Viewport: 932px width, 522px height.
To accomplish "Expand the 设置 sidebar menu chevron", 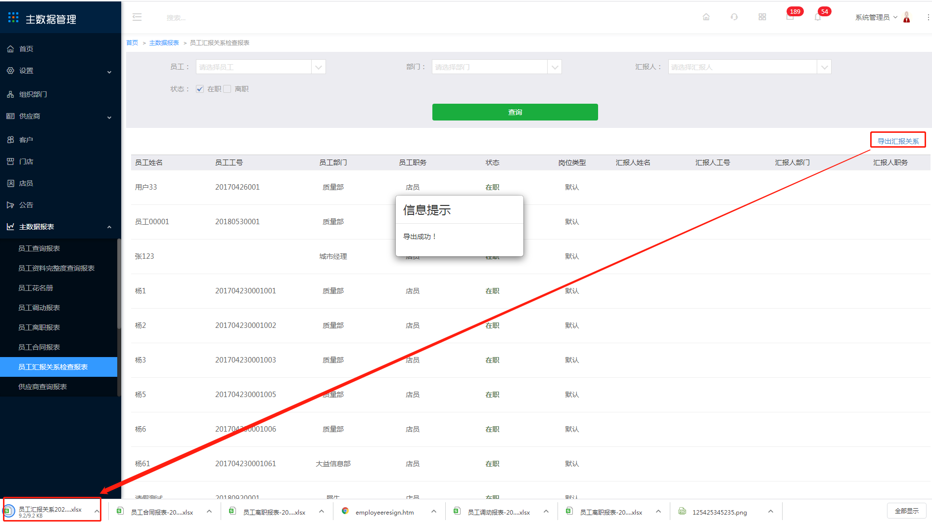I will [109, 72].
